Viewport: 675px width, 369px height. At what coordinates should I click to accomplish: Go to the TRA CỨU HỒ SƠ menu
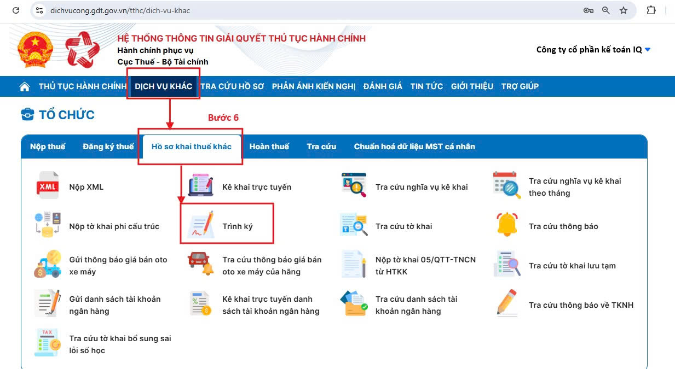[x=232, y=86]
